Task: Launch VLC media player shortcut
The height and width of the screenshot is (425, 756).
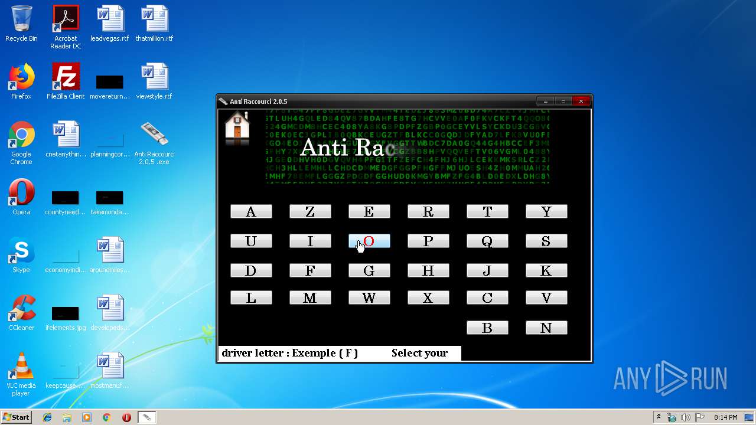Action: (x=21, y=374)
